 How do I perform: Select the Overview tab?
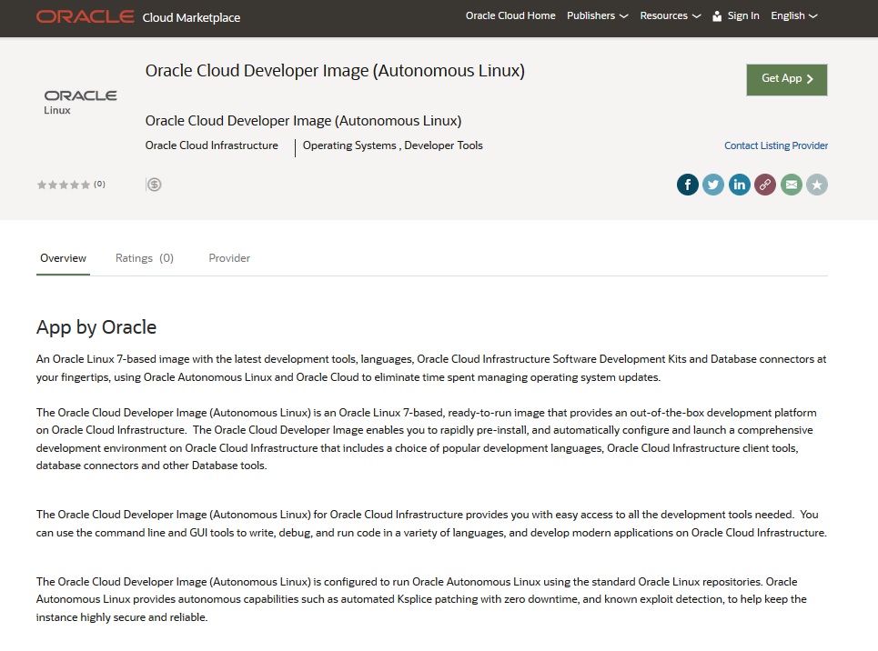tap(62, 258)
